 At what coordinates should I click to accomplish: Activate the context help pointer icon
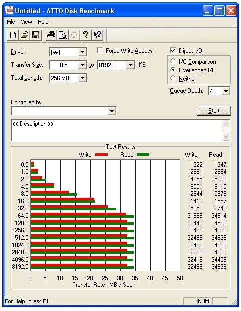coord(97,35)
